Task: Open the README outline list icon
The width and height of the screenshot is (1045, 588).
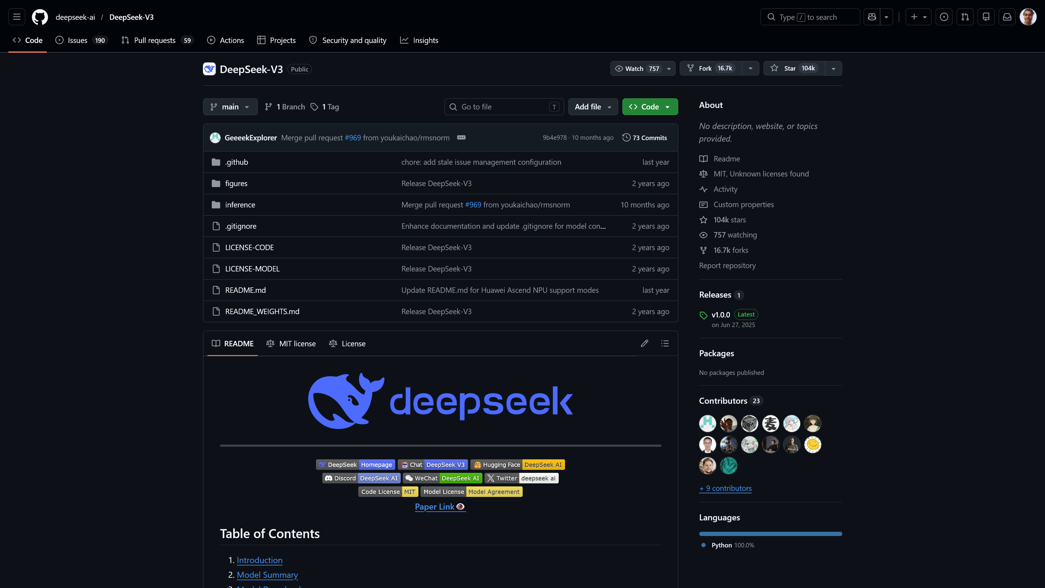Action: coord(665,344)
